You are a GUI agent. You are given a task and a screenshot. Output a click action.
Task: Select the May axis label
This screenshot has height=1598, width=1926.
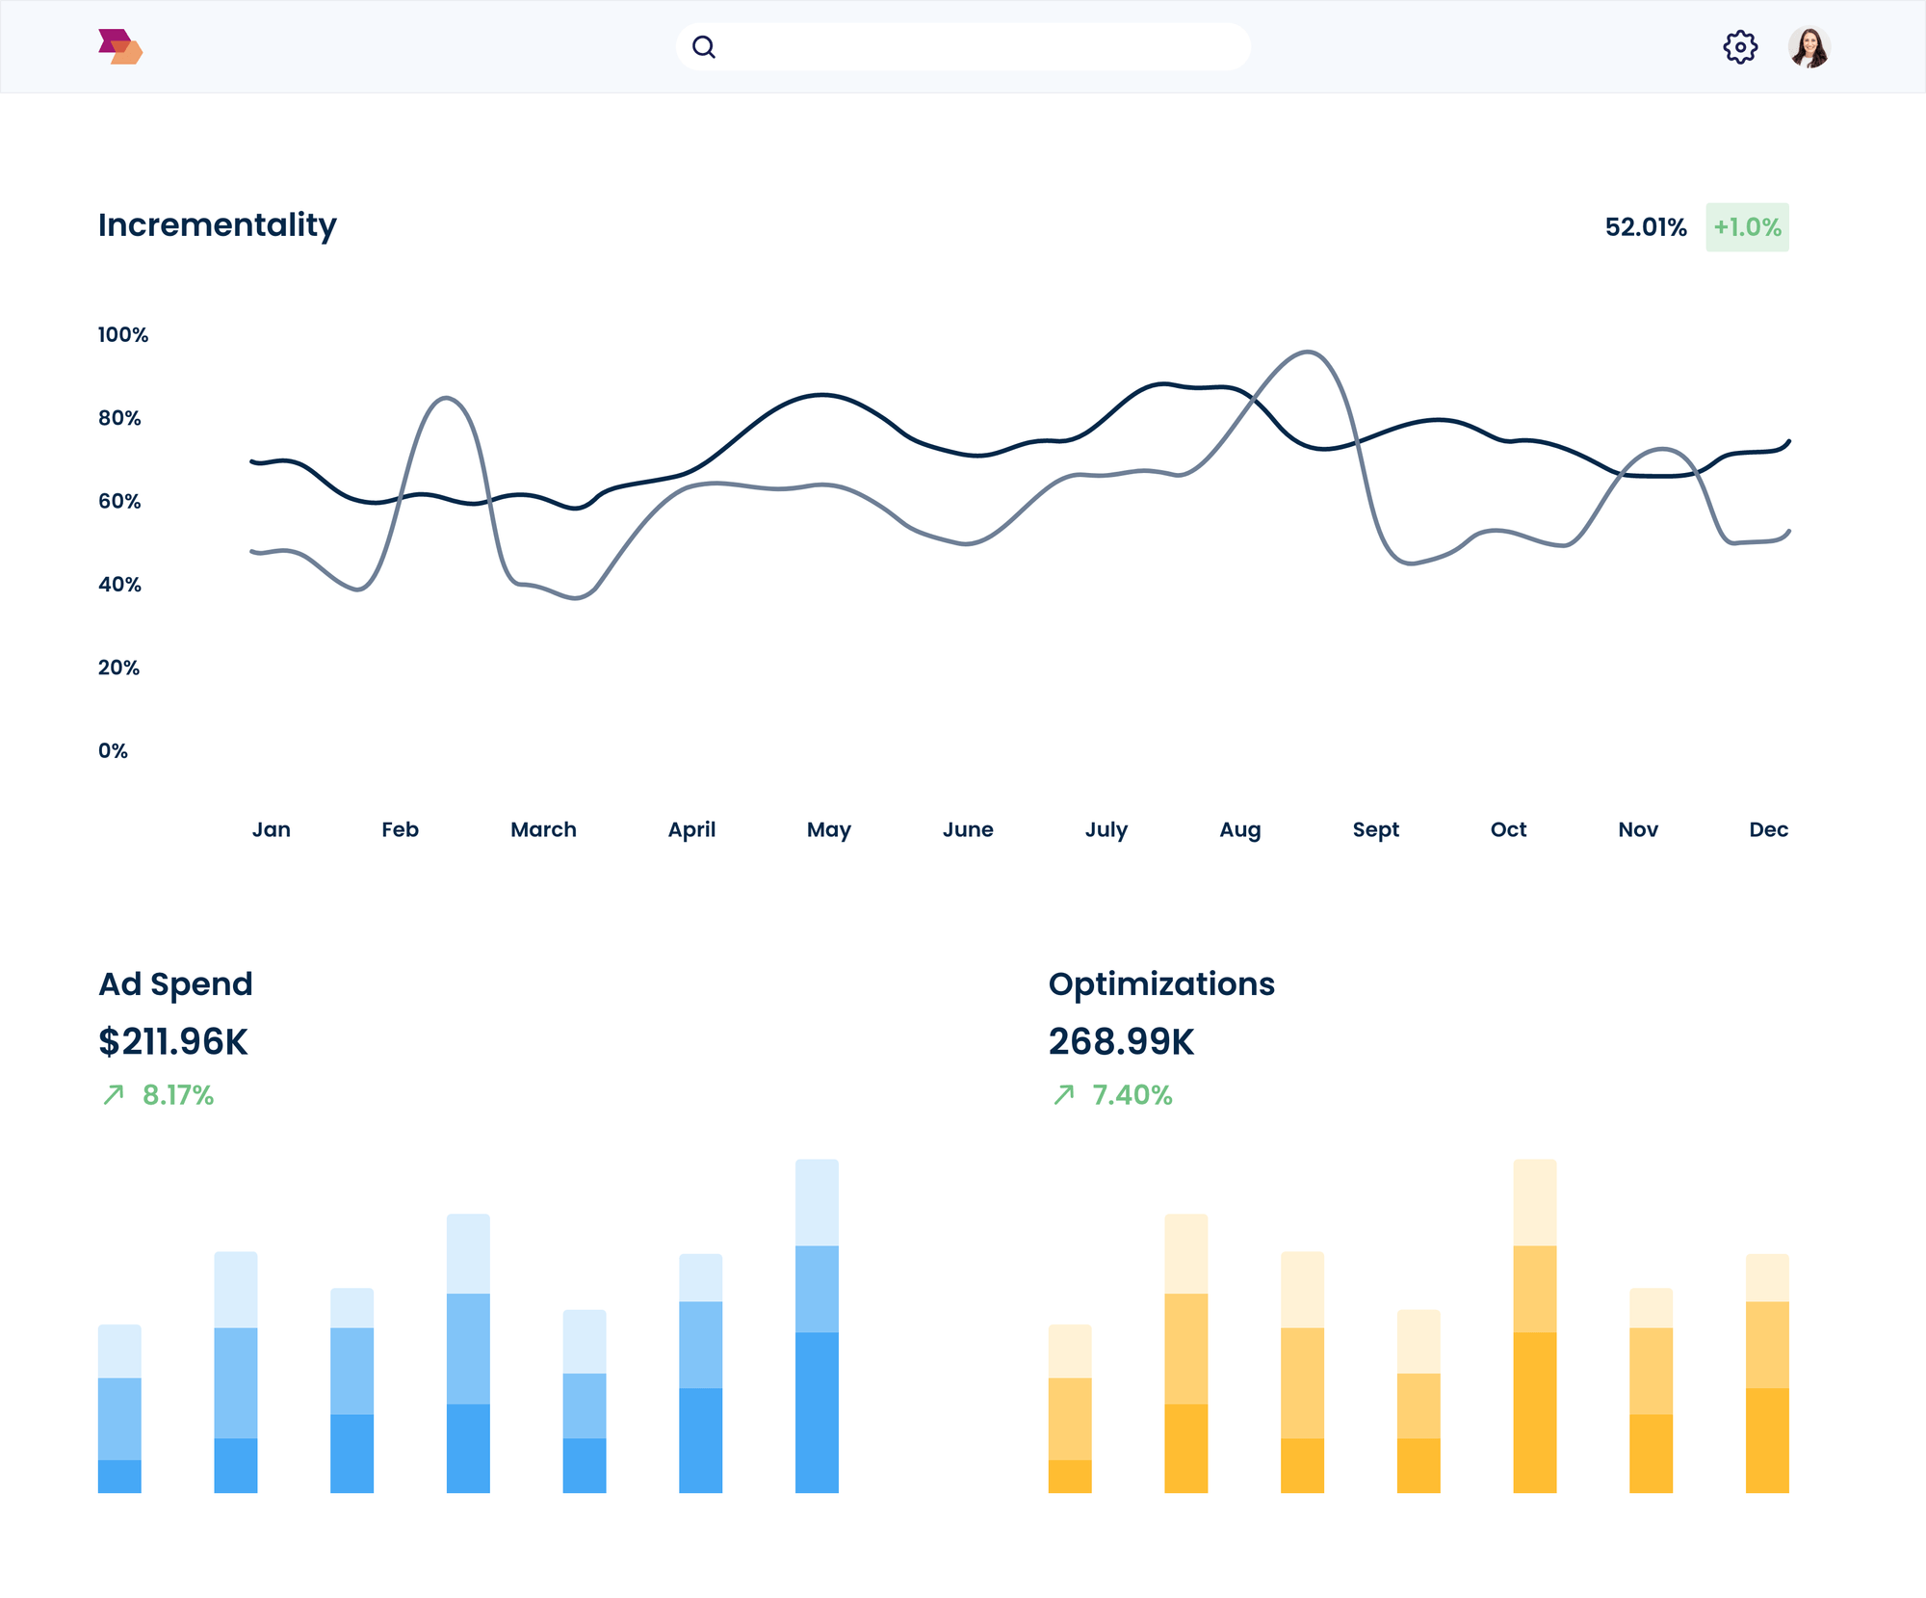click(x=829, y=829)
